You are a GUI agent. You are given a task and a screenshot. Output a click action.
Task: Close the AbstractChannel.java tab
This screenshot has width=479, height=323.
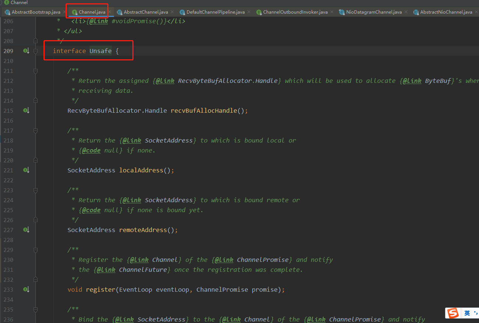pyautogui.click(x=172, y=12)
